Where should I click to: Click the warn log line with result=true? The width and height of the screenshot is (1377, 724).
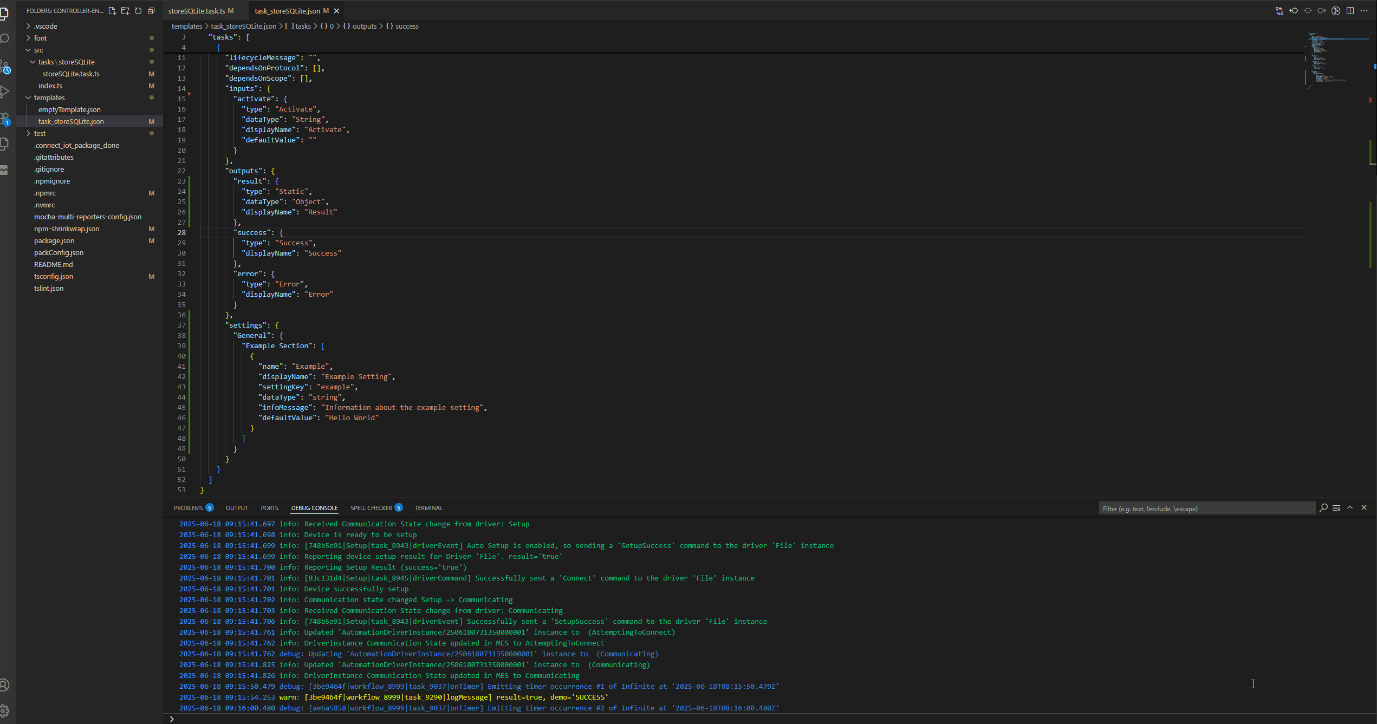click(x=394, y=697)
